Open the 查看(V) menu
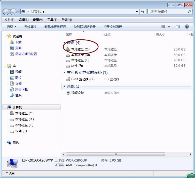 (x=38, y=20)
